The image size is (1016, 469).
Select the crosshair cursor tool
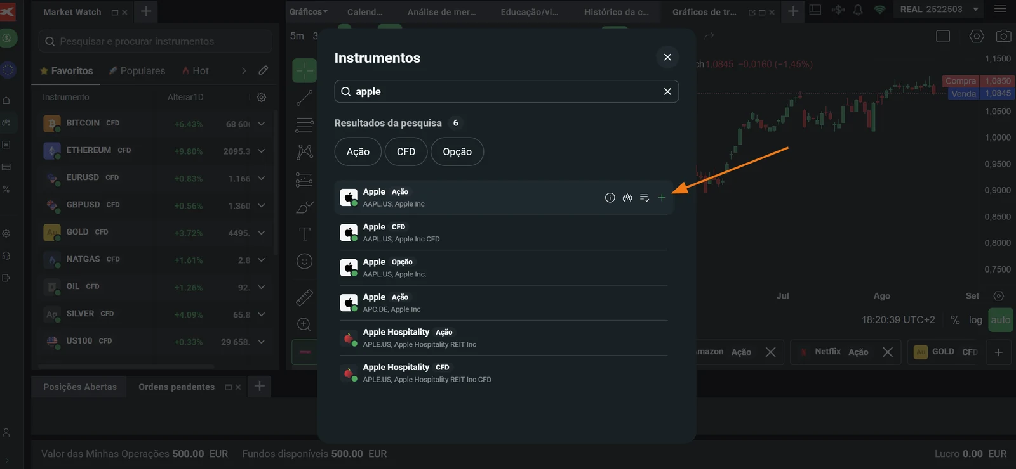coord(305,70)
